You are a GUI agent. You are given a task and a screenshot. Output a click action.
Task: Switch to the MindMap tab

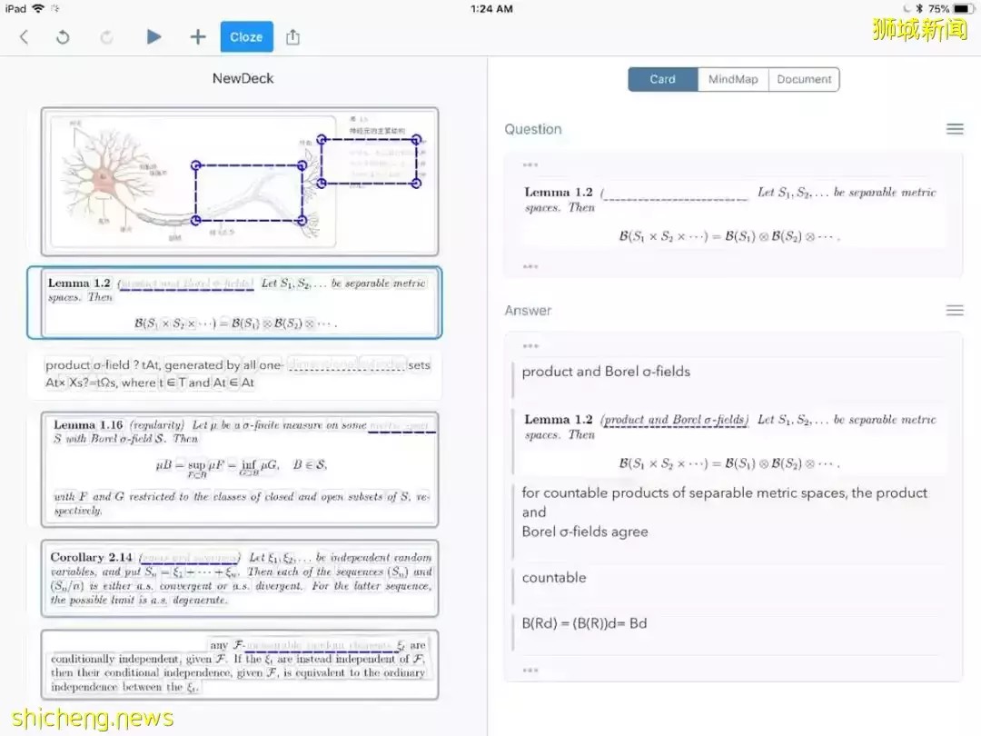coord(733,79)
